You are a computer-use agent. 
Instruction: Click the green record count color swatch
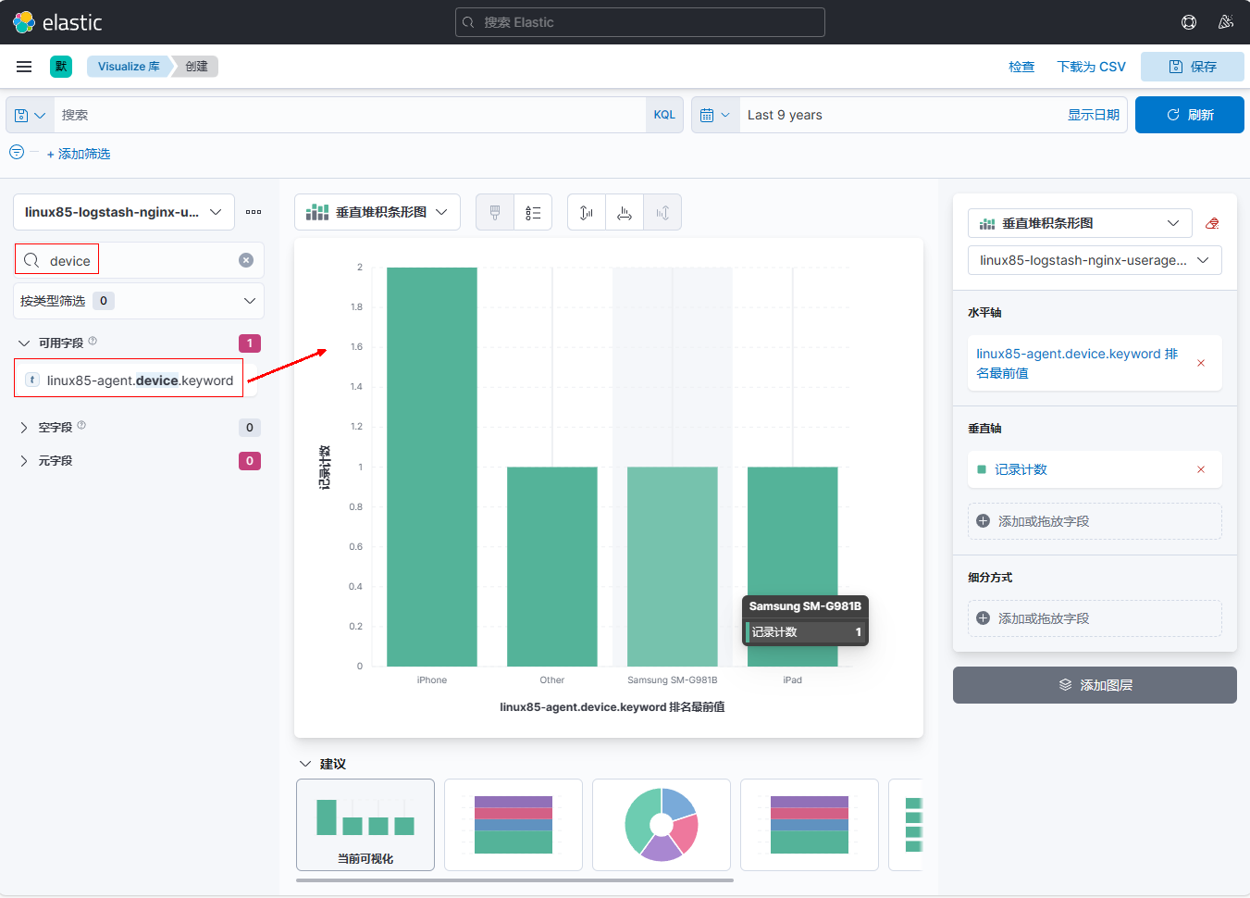pos(982,469)
